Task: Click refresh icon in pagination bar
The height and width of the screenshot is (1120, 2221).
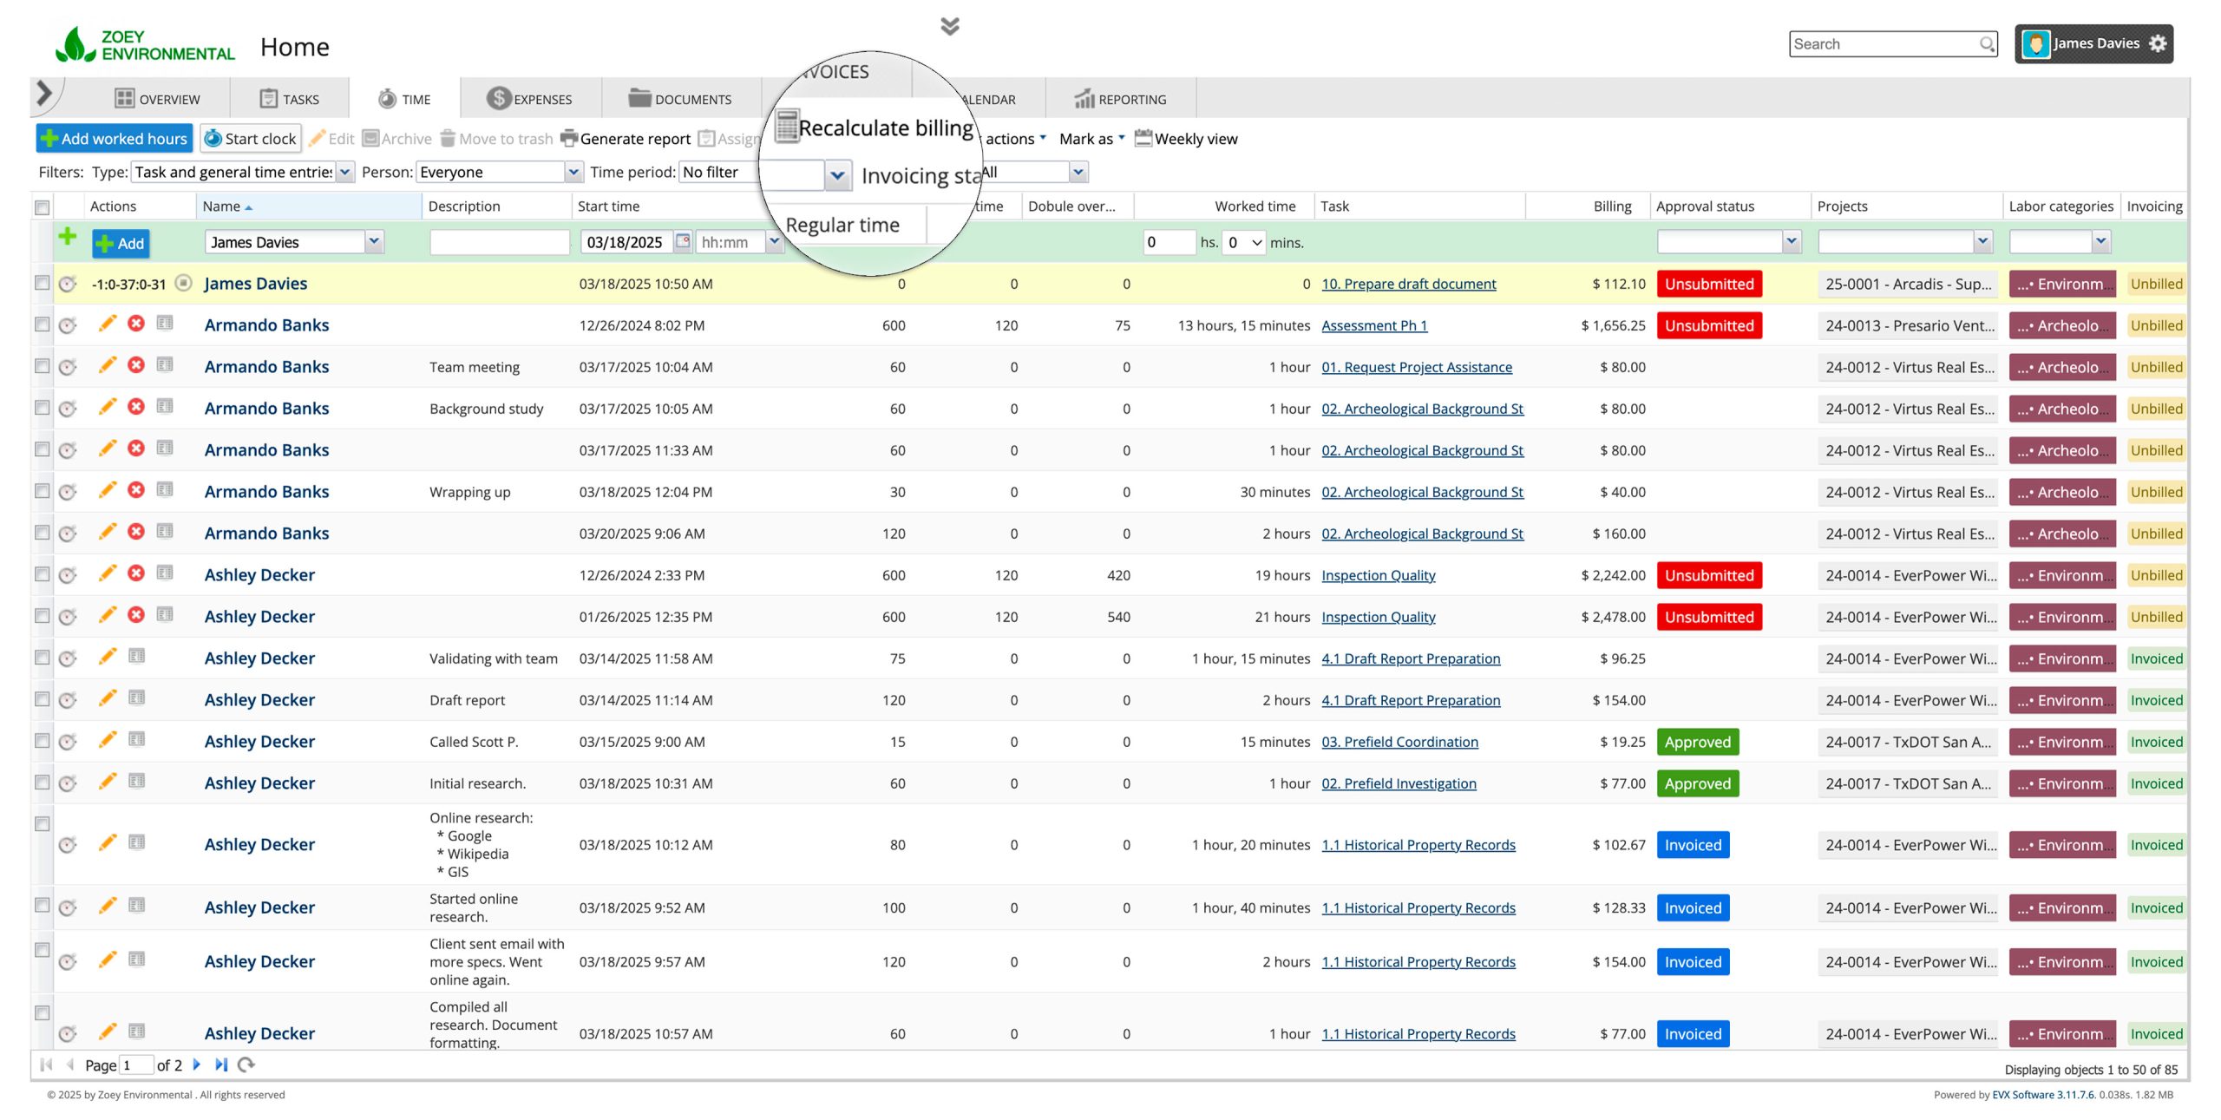Action: point(246,1065)
